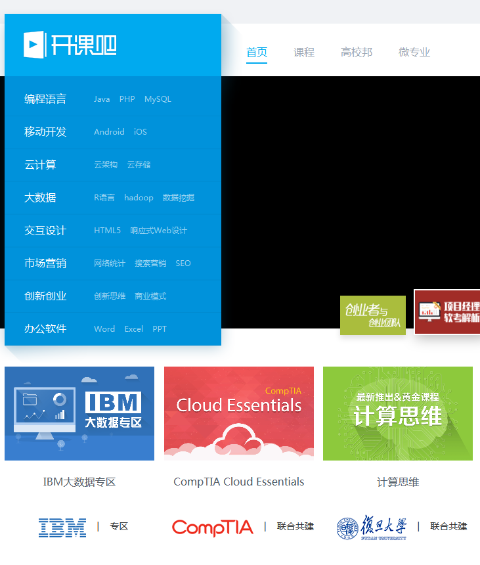The image size is (480, 565).
Task: Select the 市场营销 category
Action: [45, 263]
